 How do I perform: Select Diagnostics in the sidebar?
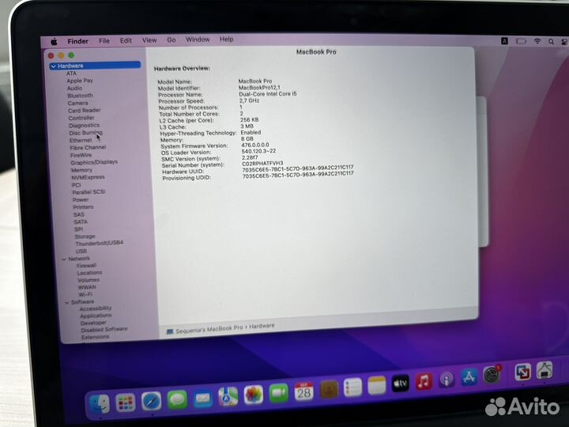85,125
